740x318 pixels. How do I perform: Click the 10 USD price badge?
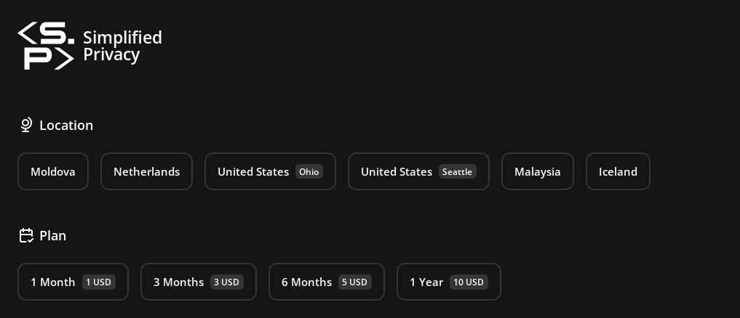[x=469, y=282]
